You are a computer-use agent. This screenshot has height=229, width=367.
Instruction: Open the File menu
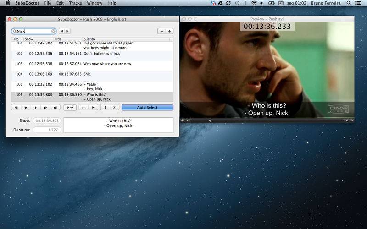pyautogui.click(x=48, y=3)
